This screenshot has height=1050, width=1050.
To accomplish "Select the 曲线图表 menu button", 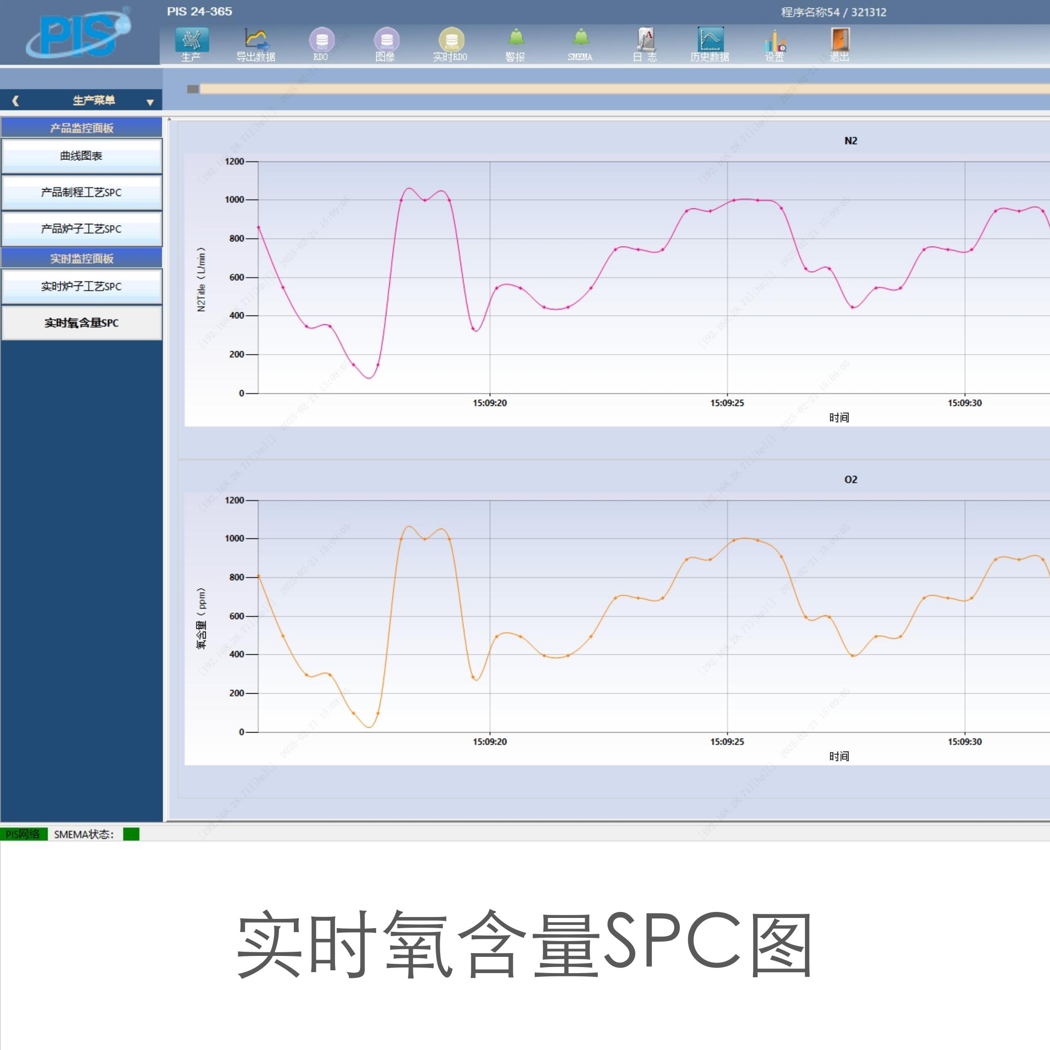I will point(82,156).
